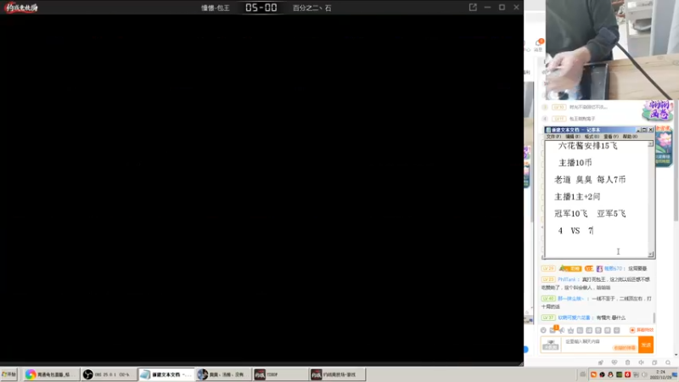679x382 pixels.
Task: Click the line 六花酱安排15飞
Action: coord(588,146)
